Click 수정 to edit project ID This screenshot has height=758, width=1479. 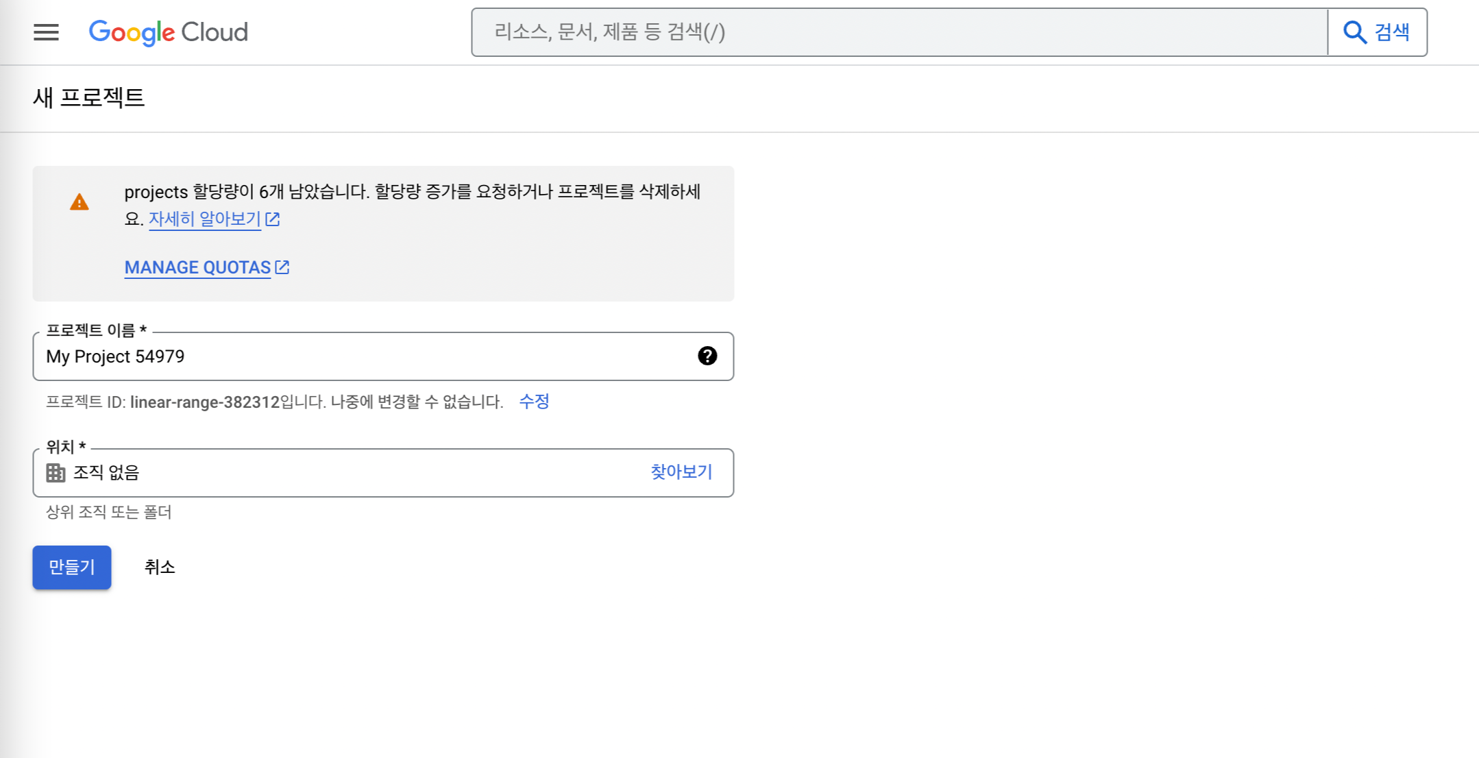point(534,402)
